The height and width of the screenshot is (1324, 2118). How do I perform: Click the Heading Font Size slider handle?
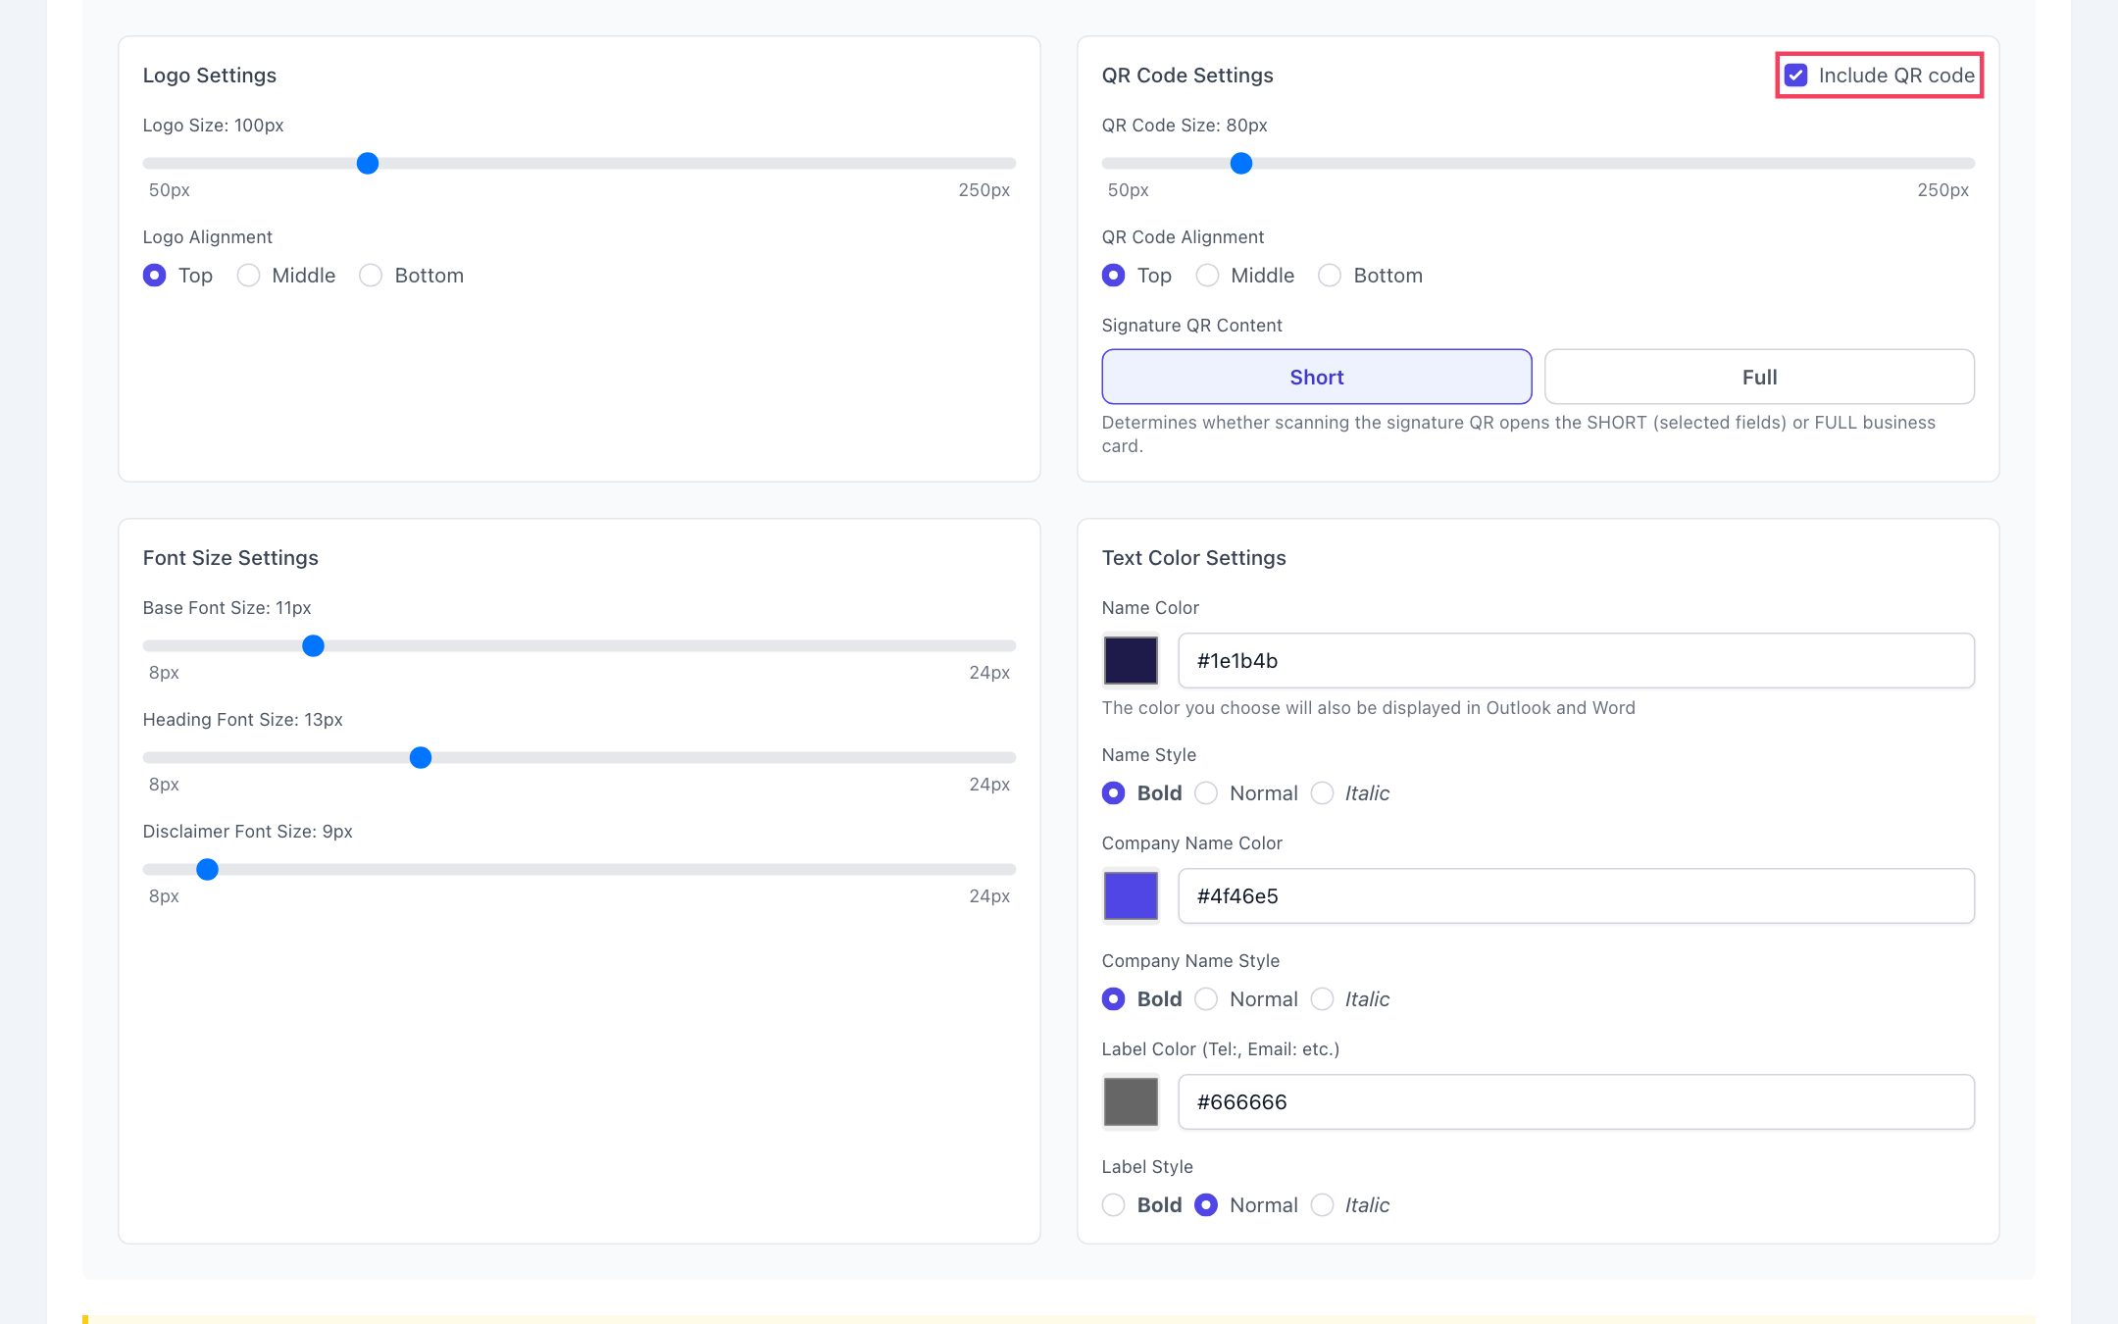pos(421,758)
